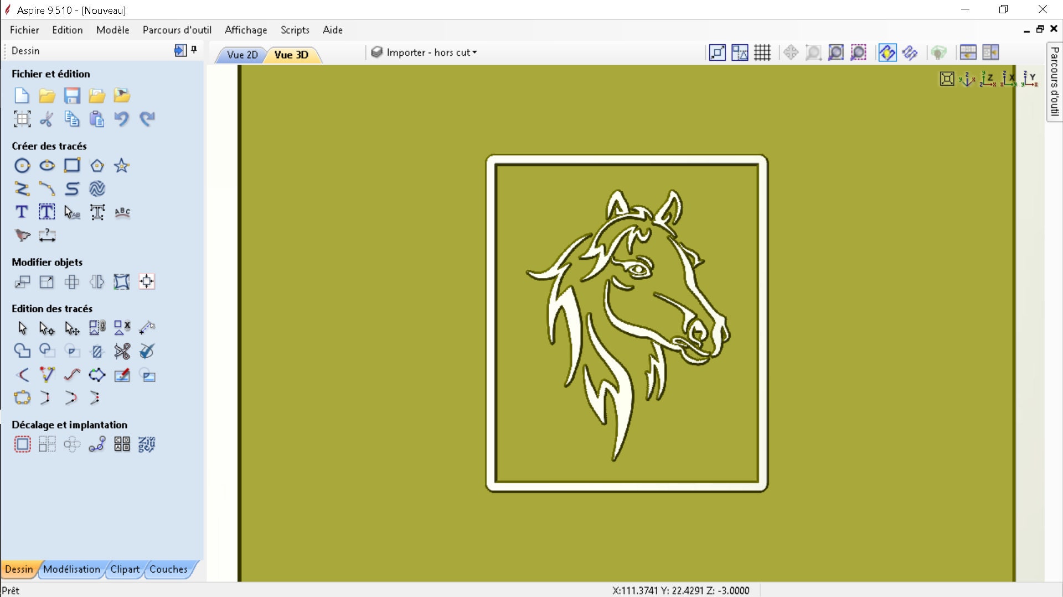The width and height of the screenshot is (1063, 597).
Task: Open the Parcours d'outil menu
Action: tap(177, 30)
